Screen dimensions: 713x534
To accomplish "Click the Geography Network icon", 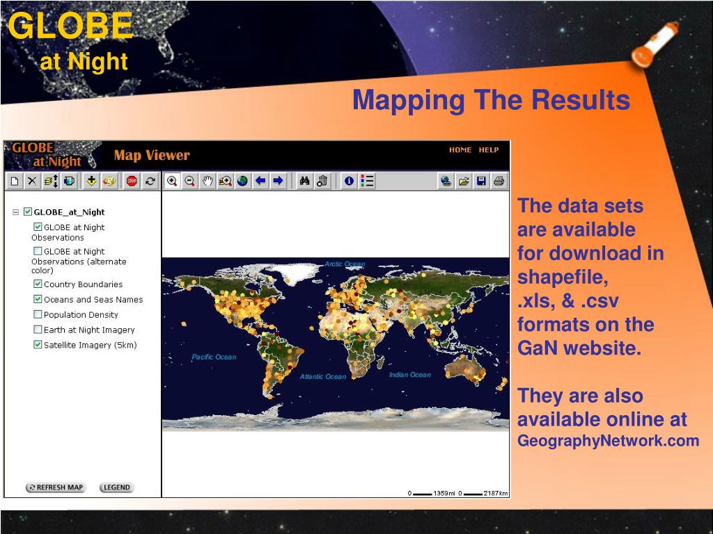I will pyautogui.click(x=109, y=181).
